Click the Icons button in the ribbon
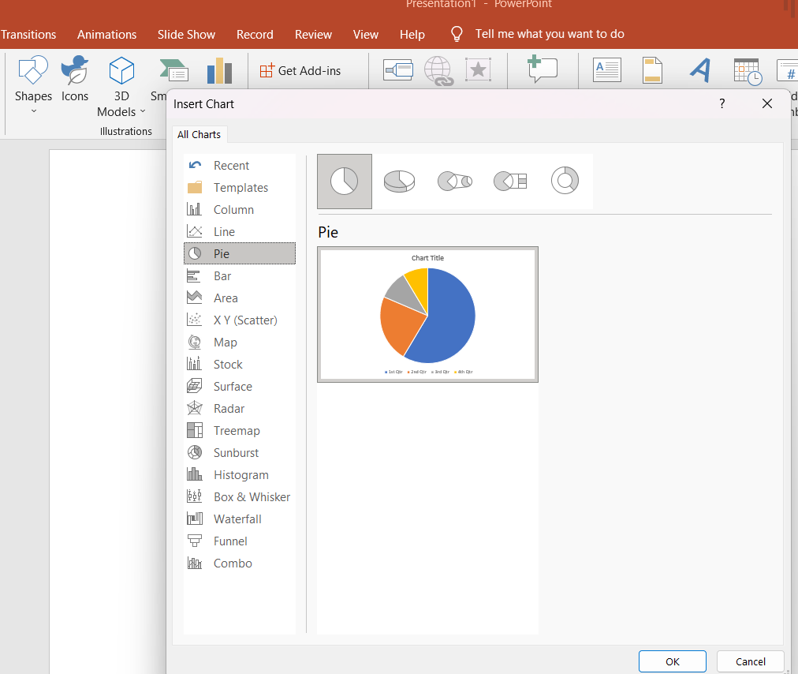The width and height of the screenshot is (798, 674). (75, 80)
